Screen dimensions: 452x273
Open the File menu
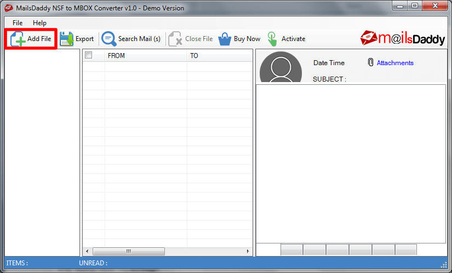click(x=18, y=23)
